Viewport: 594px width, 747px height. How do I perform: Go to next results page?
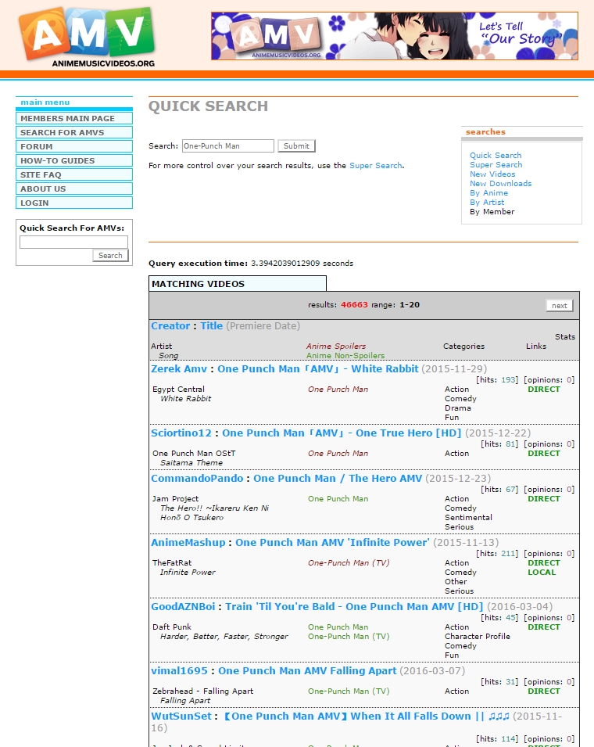560,305
